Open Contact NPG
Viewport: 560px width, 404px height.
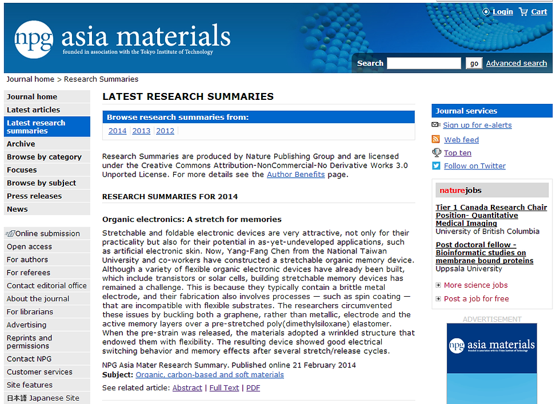point(47,359)
